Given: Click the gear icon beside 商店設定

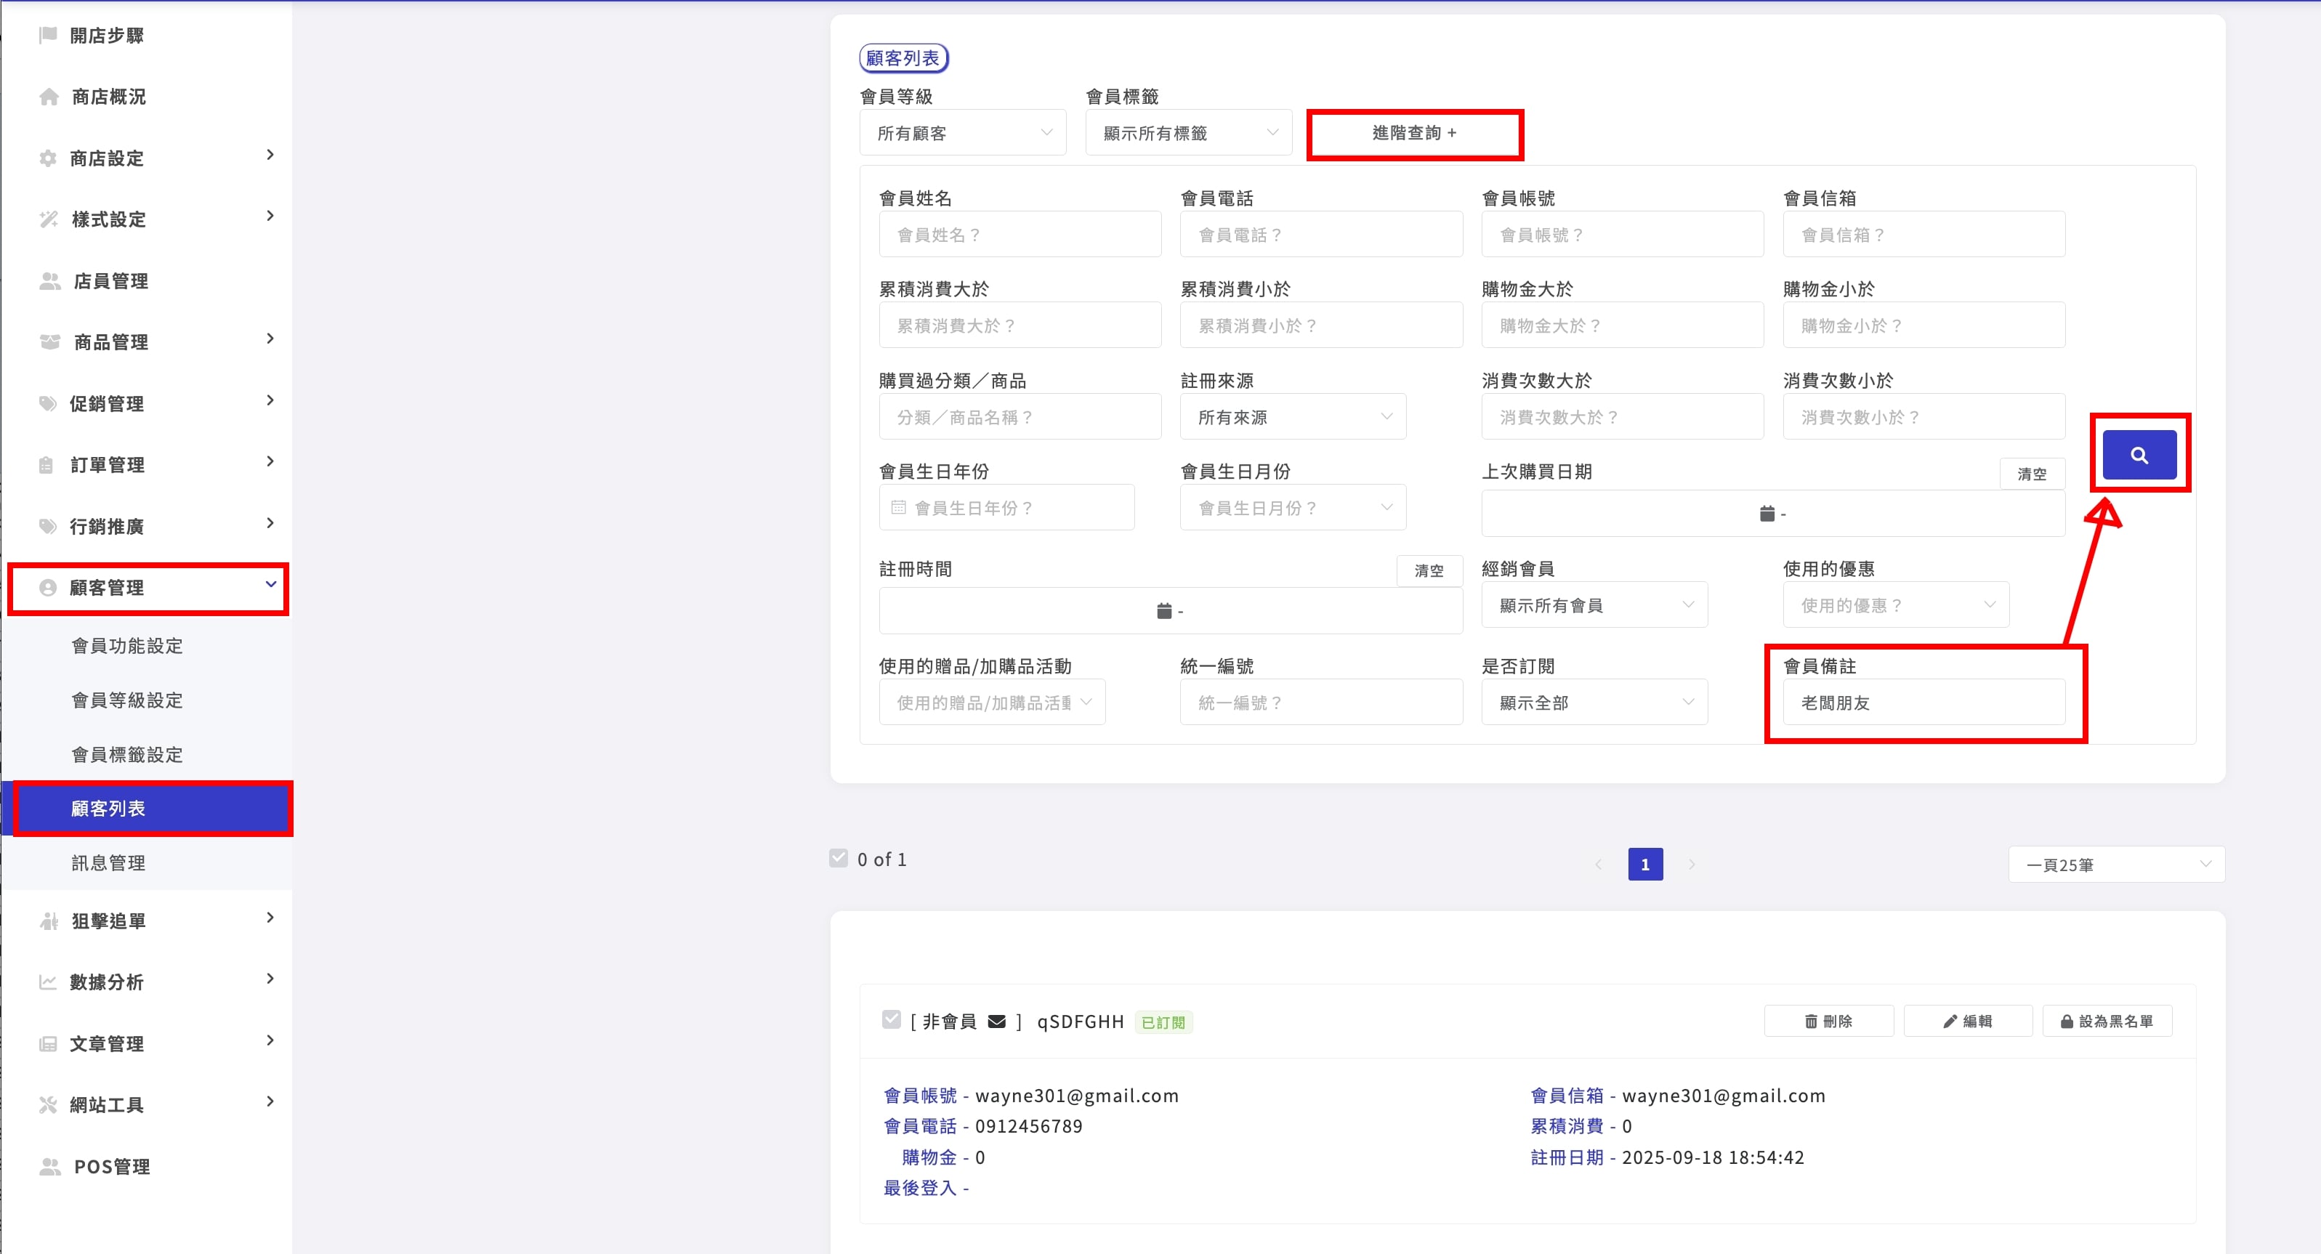Looking at the screenshot, I should click(49, 158).
